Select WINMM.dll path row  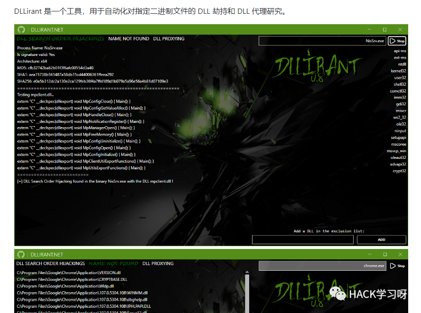point(82,293)
